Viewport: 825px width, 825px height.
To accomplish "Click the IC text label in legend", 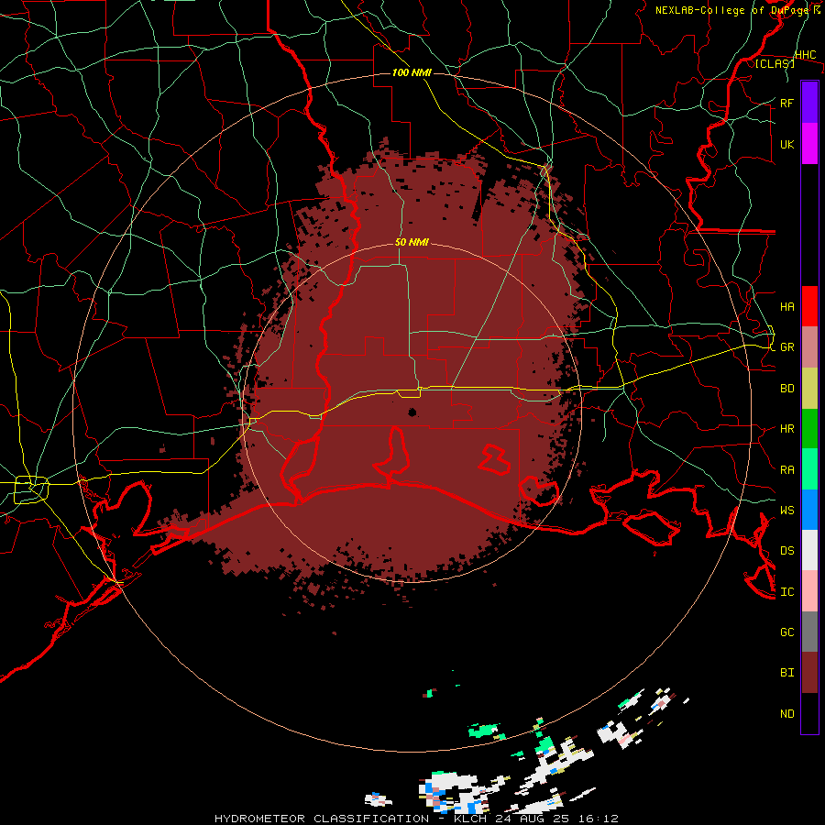I will coord(786,592).
